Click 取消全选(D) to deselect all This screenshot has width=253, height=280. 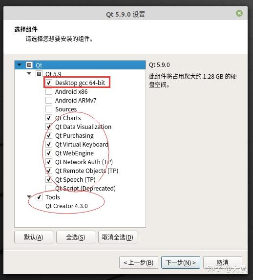[118, 237]
